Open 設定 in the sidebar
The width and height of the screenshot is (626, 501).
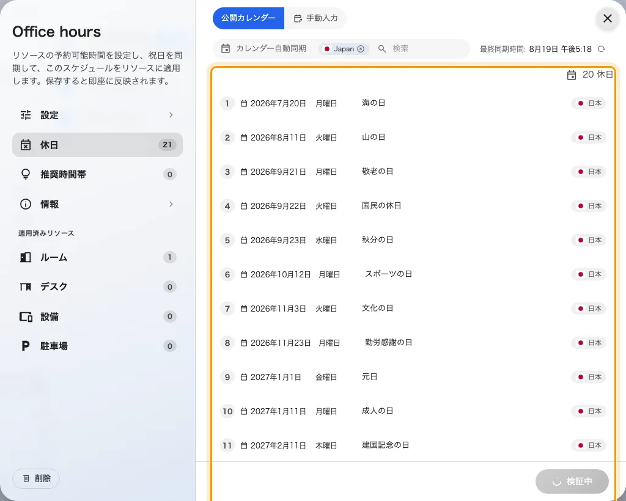click(97, 115)
